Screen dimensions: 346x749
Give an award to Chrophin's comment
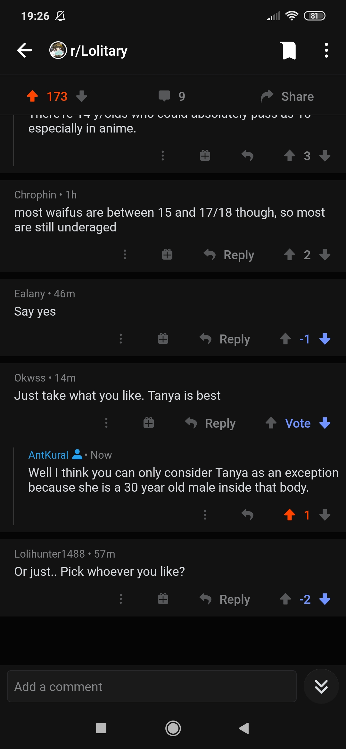[167, 254]
